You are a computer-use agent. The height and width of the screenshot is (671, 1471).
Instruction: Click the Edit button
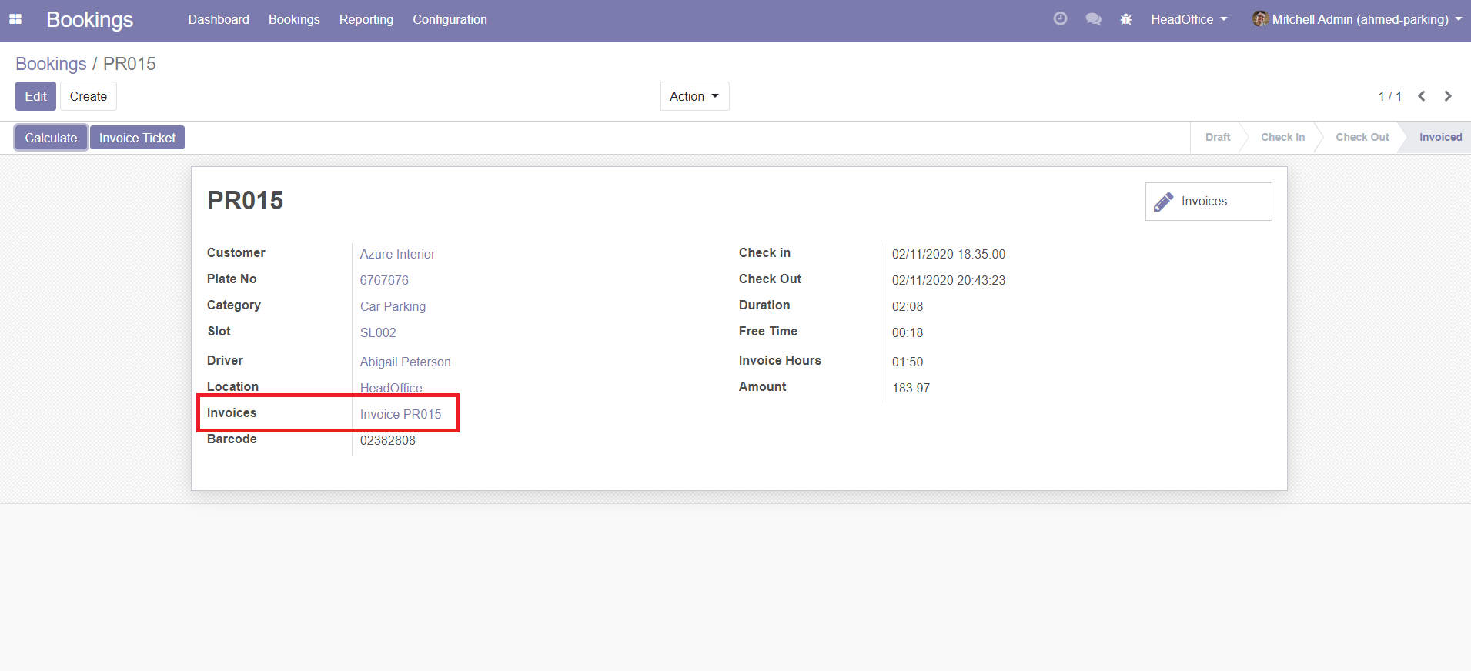[35, 96]
